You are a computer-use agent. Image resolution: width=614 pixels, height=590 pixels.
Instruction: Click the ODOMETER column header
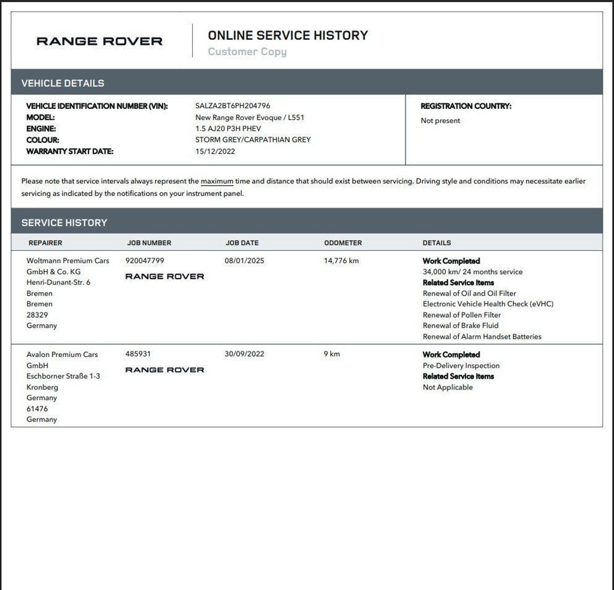tap(343, 243)
